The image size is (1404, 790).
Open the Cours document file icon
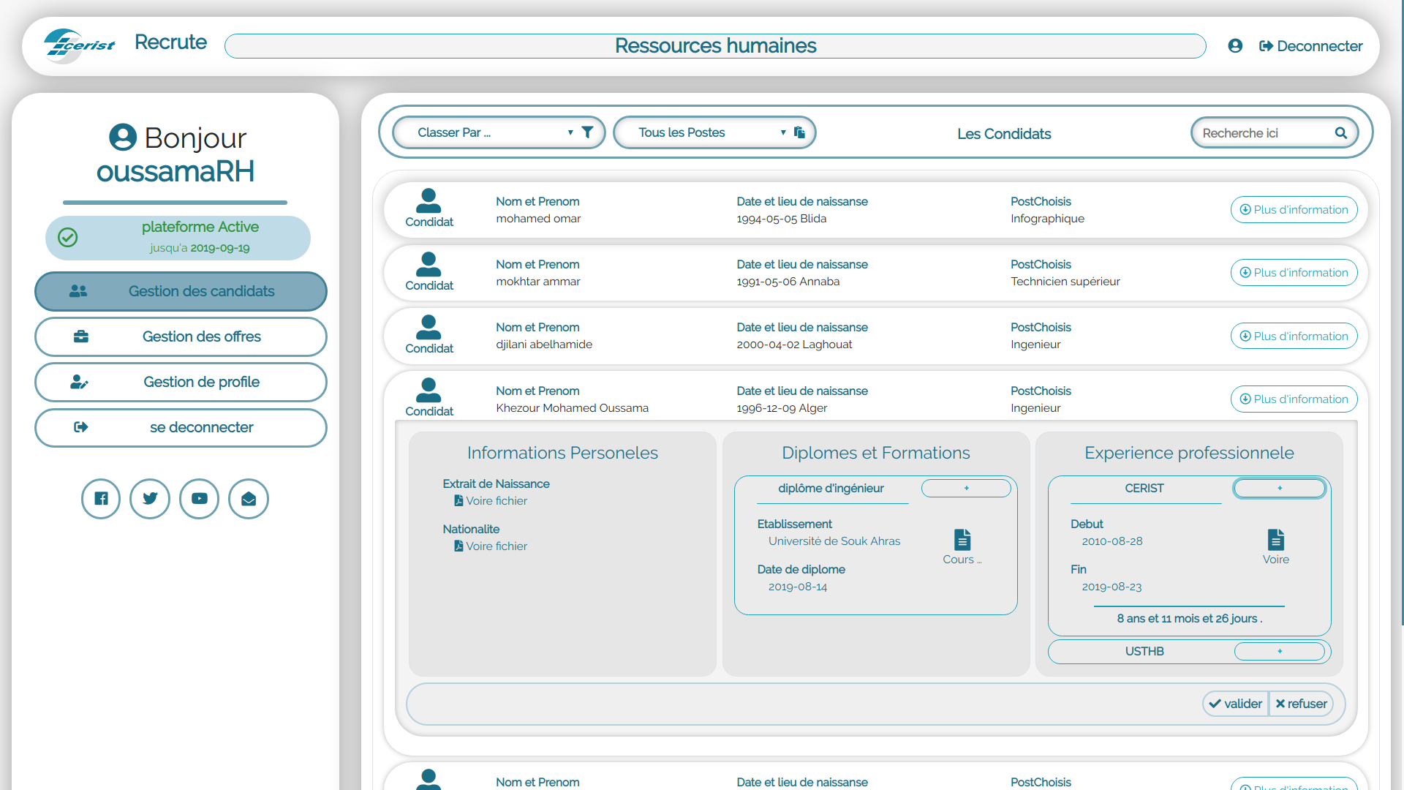[962, 540]
